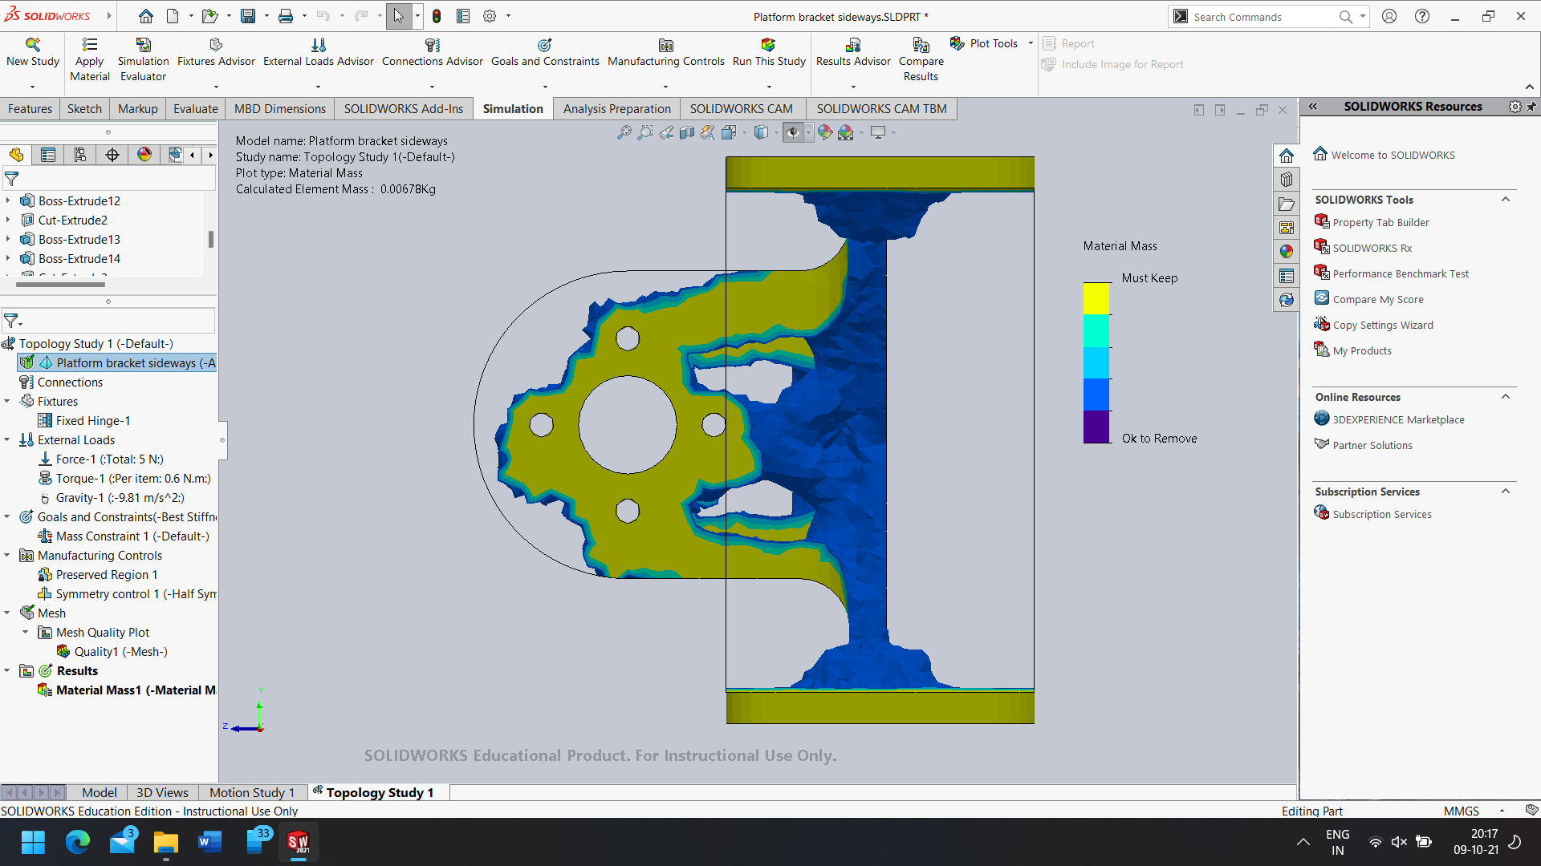Open Performance Benchmark Test link
Screen dimensions: 1541x866
(1401, 273)
